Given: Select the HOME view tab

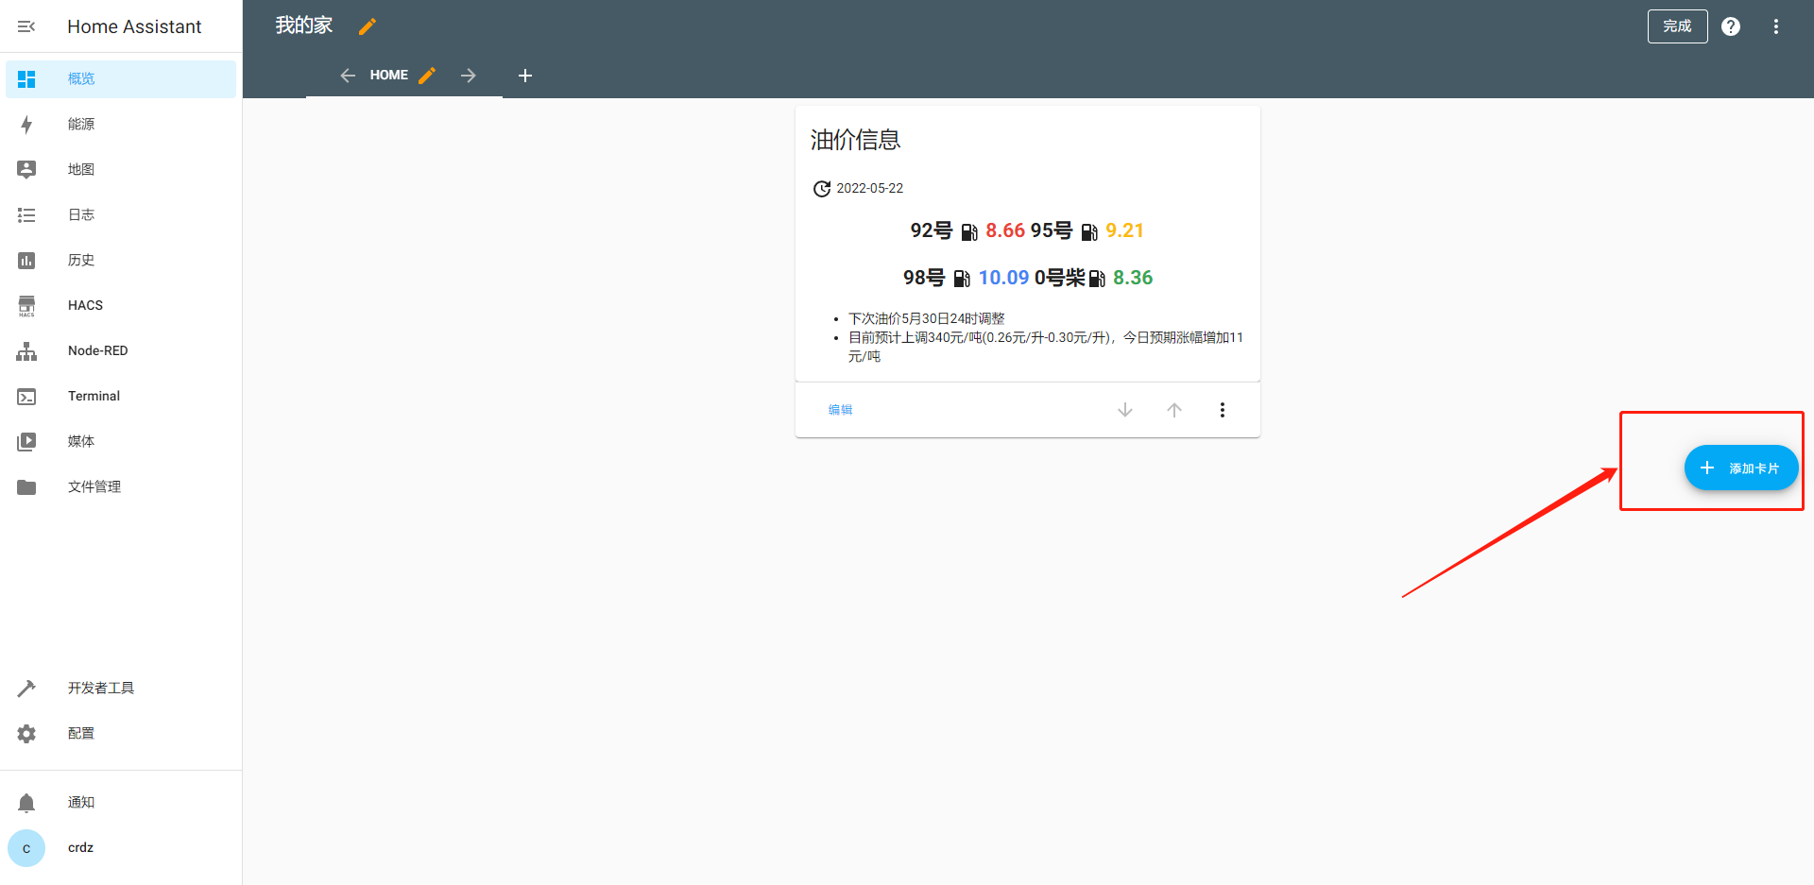Looking at the screenshot, I should tap(388, 76).
